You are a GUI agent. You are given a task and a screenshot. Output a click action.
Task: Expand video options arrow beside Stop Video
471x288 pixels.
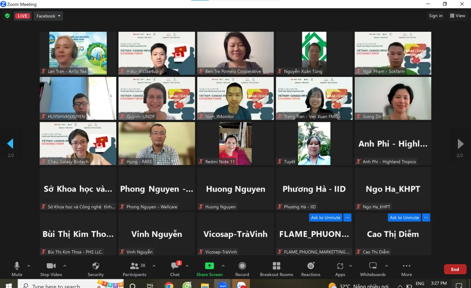pos(65,266)
